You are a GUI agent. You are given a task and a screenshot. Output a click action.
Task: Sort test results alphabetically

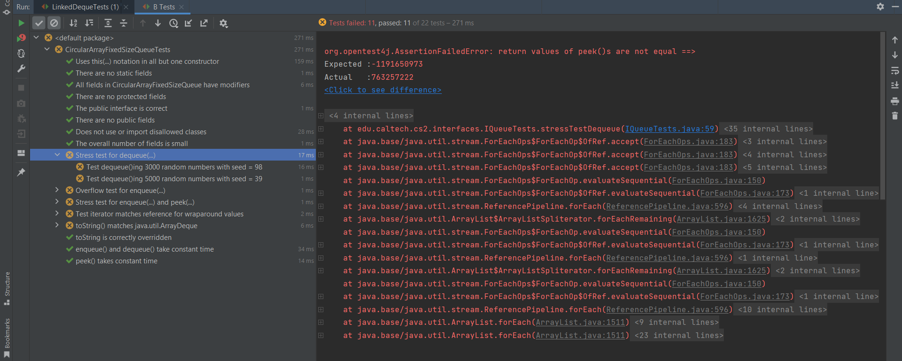[x=73, y=23]
